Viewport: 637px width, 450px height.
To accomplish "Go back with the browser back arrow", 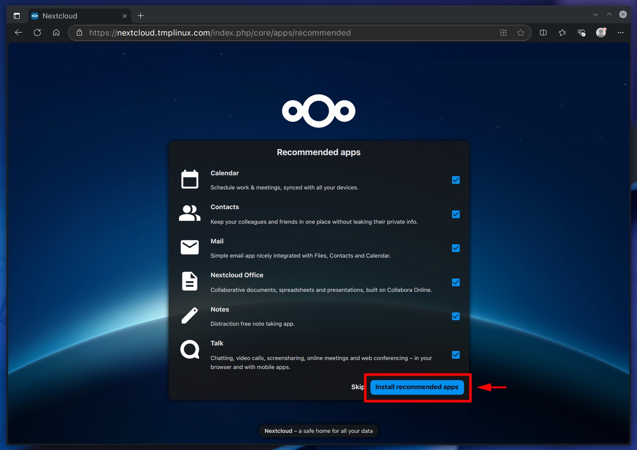I will pos(18,33).
